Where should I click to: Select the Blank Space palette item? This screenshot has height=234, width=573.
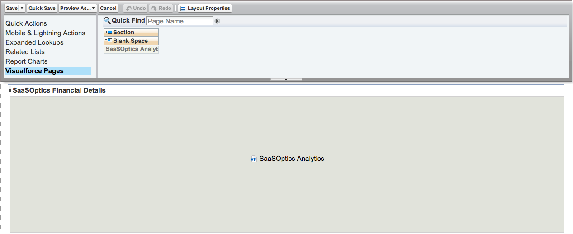[x=131, y=41]
